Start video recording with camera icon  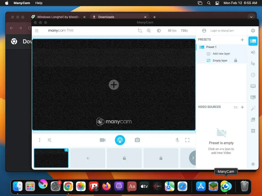(x=103, y=140)
